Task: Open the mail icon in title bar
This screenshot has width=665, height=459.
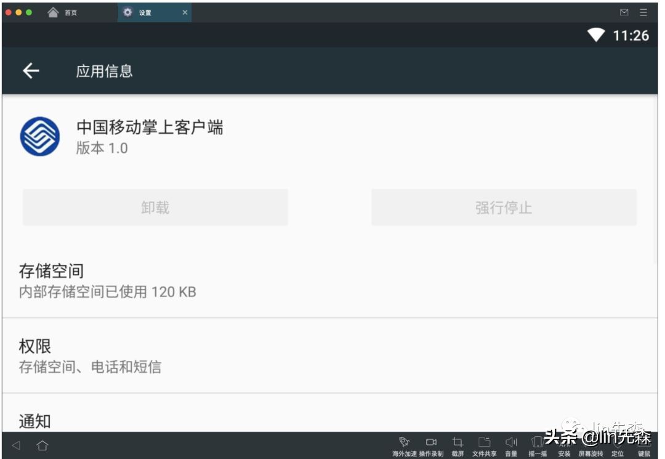Action: [624, 12]
